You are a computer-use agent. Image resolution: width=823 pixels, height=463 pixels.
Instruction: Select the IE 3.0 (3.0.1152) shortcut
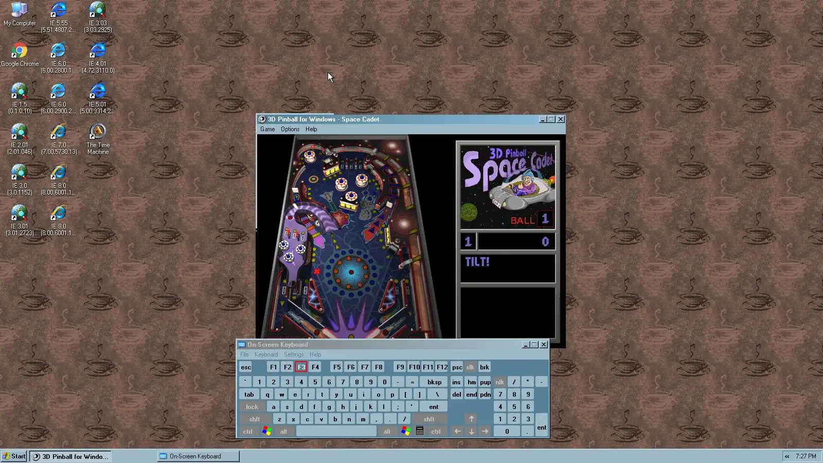pos(20,180)
